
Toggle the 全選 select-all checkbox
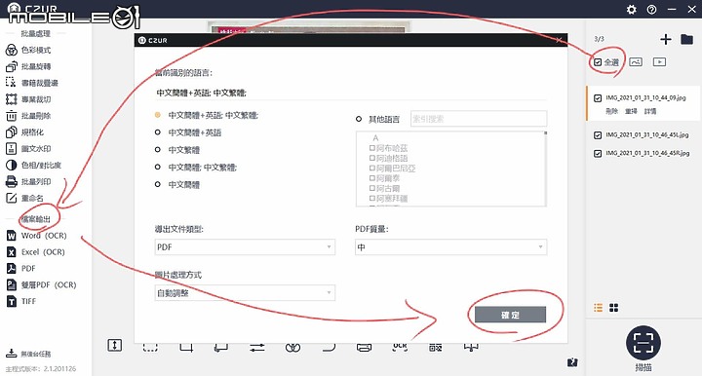(x=598, y=62)
